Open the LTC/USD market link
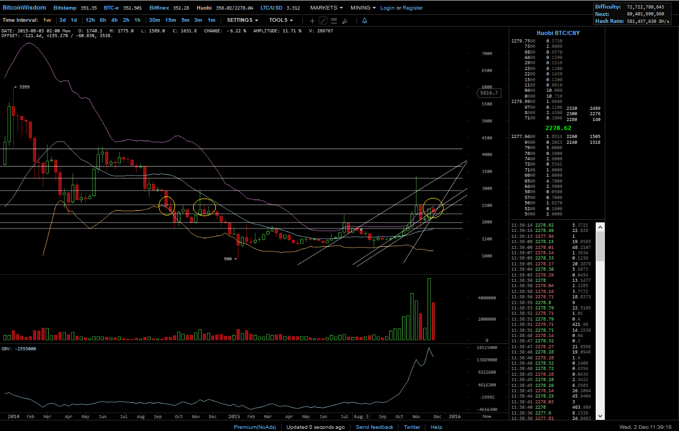Viewport: 679px width, 431px height. pyautogui.click(x=280, y=8)
